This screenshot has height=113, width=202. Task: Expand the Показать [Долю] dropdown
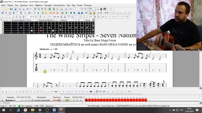point(10,20)
